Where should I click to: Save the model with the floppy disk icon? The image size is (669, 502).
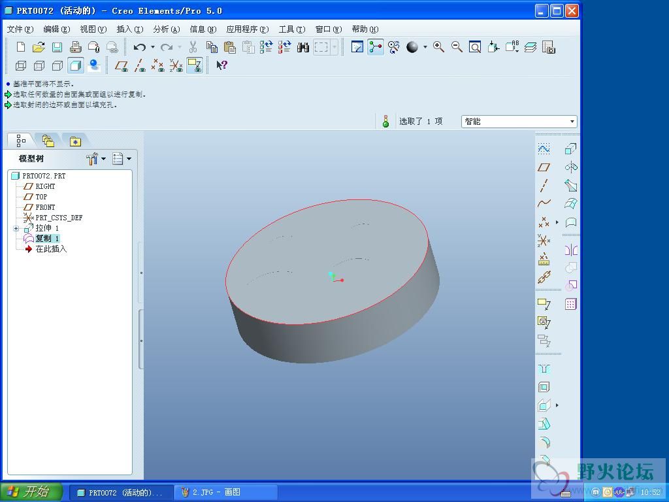tap(57, 47)
